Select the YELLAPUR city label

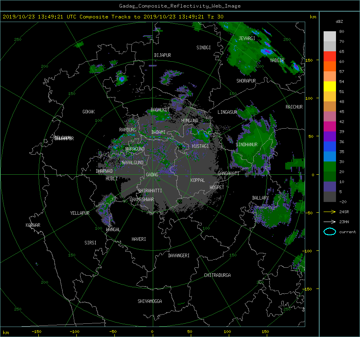[x=80, y=213]
